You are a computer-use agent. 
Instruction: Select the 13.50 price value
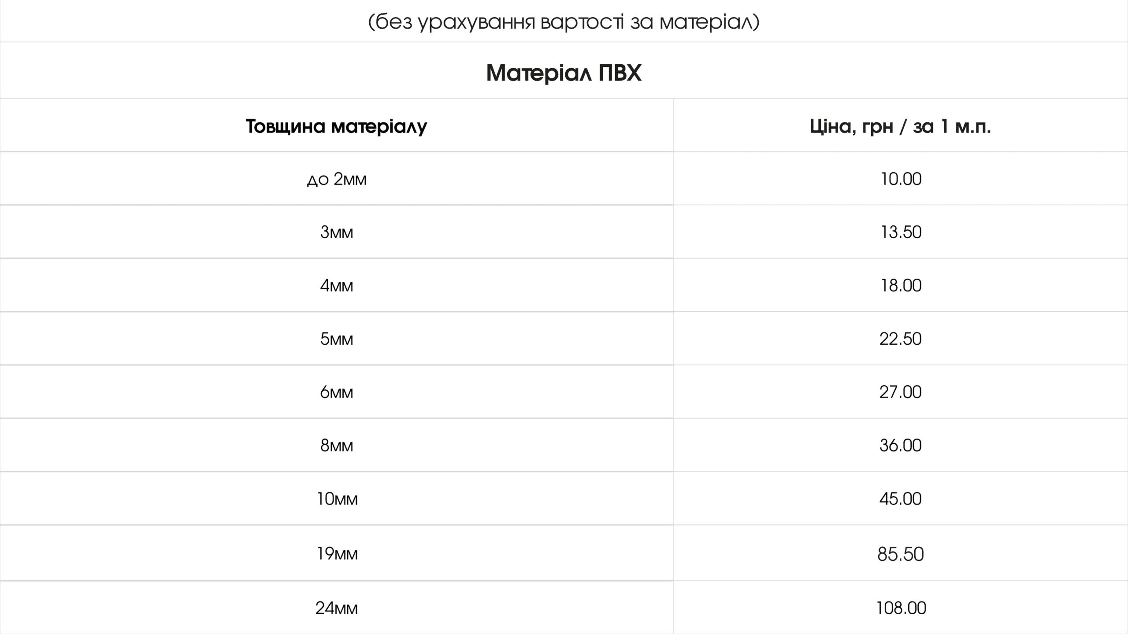click(901, 232)
